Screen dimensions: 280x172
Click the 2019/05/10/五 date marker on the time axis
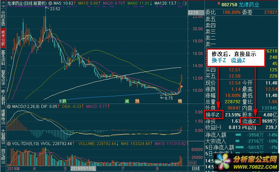[x=83, y=168]
